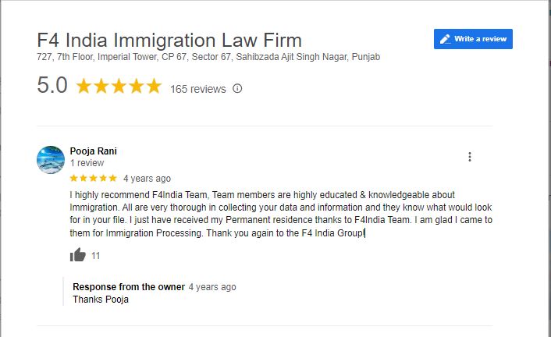Click the 'Thanks Pooja' owner reply

pyautogui.click(x=101, y=300)
